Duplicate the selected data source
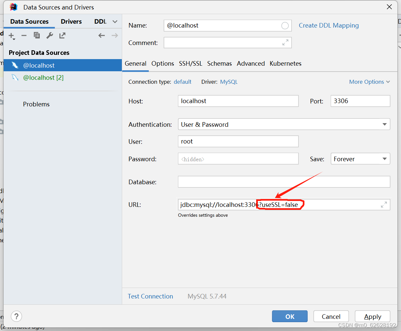Screen dimensions: 401x331 point(37,35)
